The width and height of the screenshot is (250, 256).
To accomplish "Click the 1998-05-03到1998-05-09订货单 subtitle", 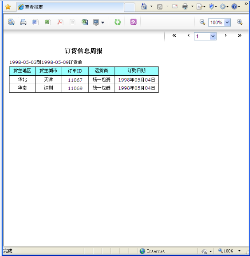I will point(46,62).
